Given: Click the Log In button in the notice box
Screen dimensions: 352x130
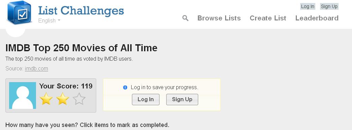Looking at the screenshot, I should point(145,100).
